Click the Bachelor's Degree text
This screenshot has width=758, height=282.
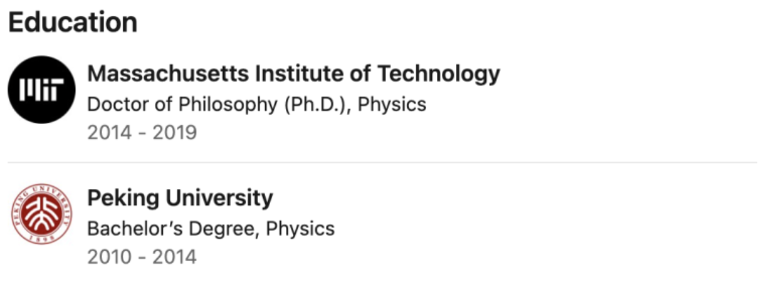point(171,228)
